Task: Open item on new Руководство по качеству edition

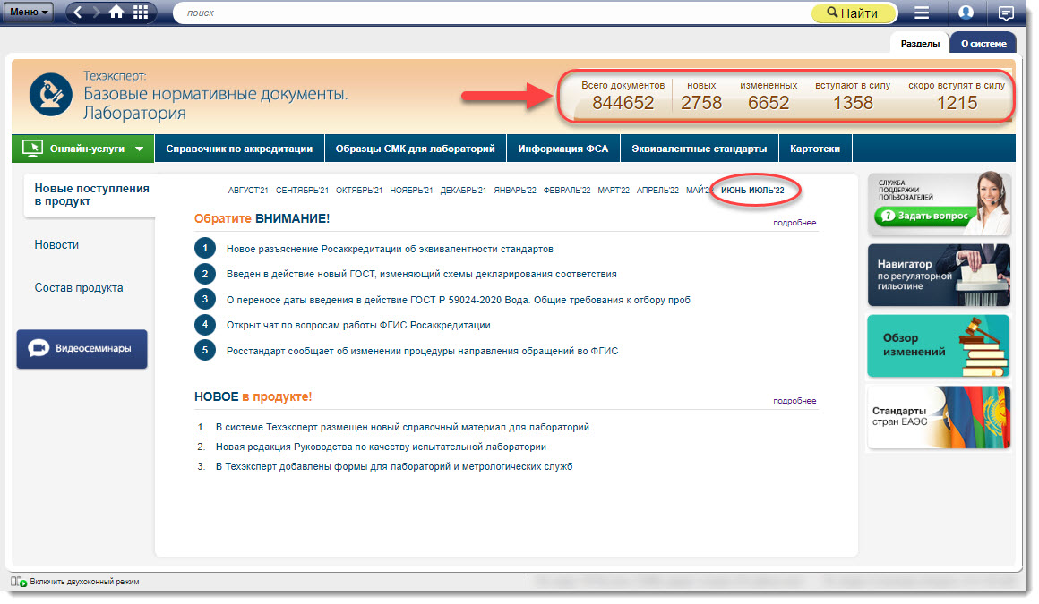Action: pos(381,447)
